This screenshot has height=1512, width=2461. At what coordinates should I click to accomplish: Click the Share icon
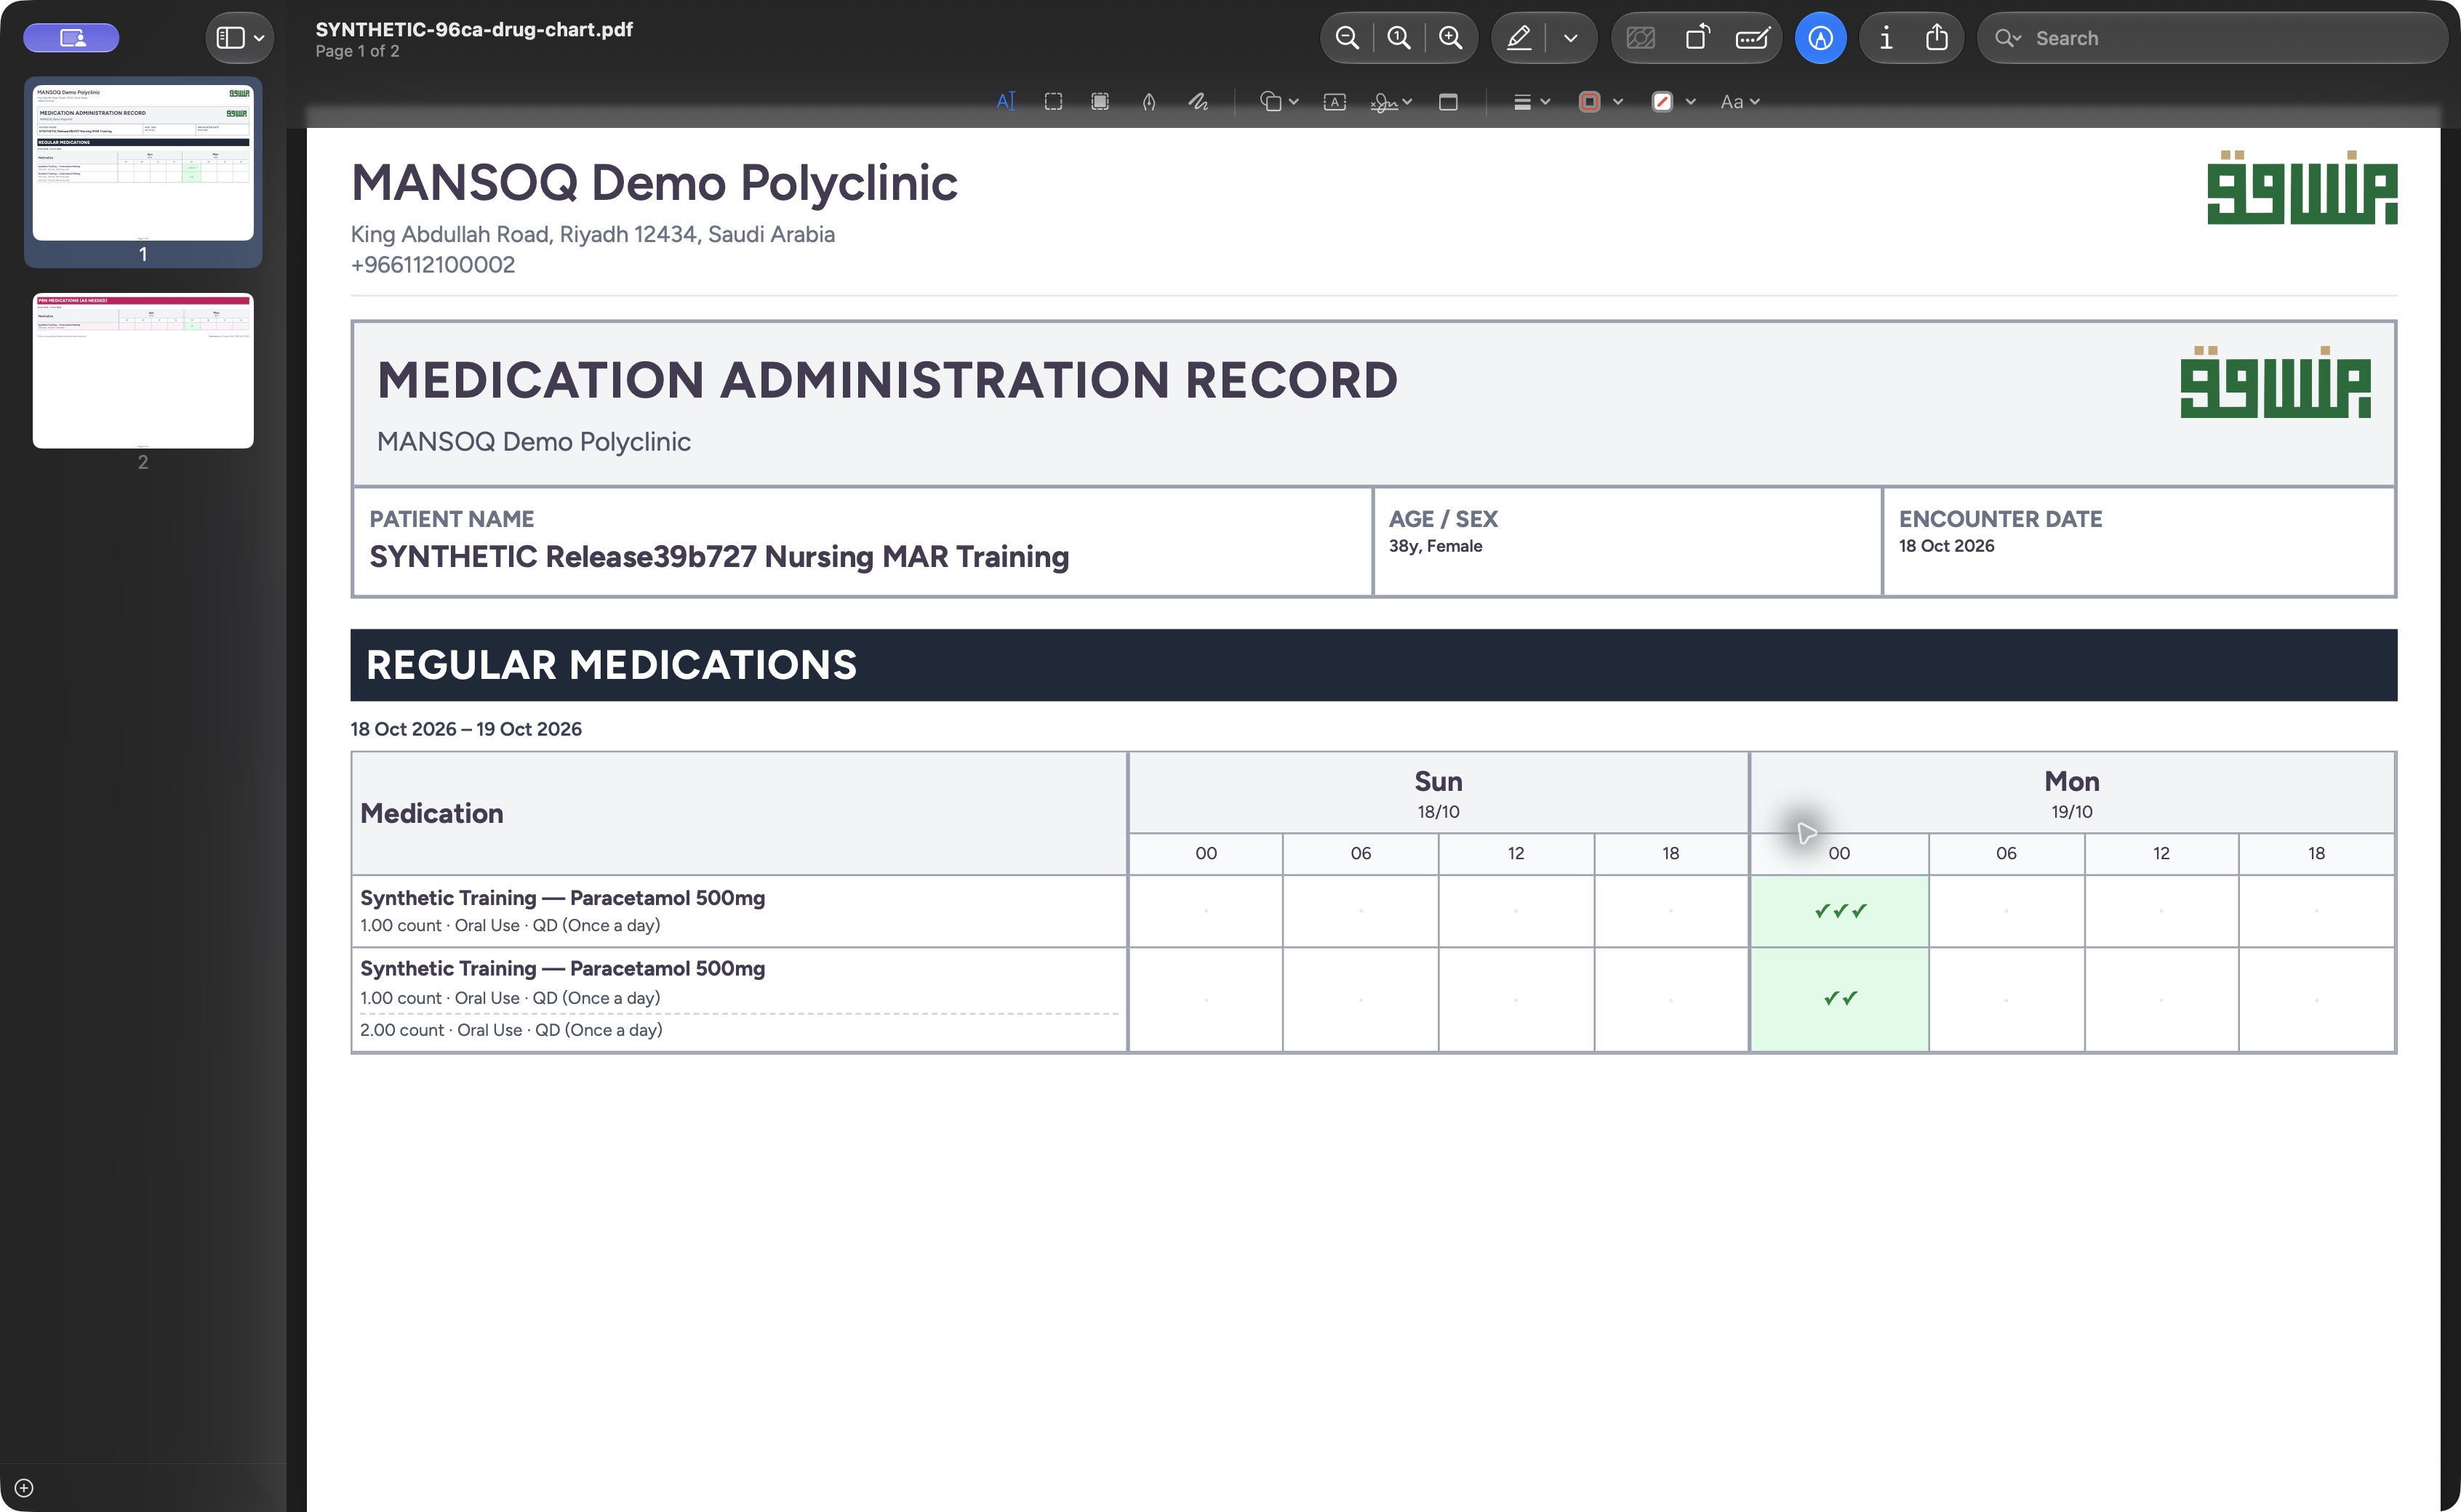pos(1937,38)
